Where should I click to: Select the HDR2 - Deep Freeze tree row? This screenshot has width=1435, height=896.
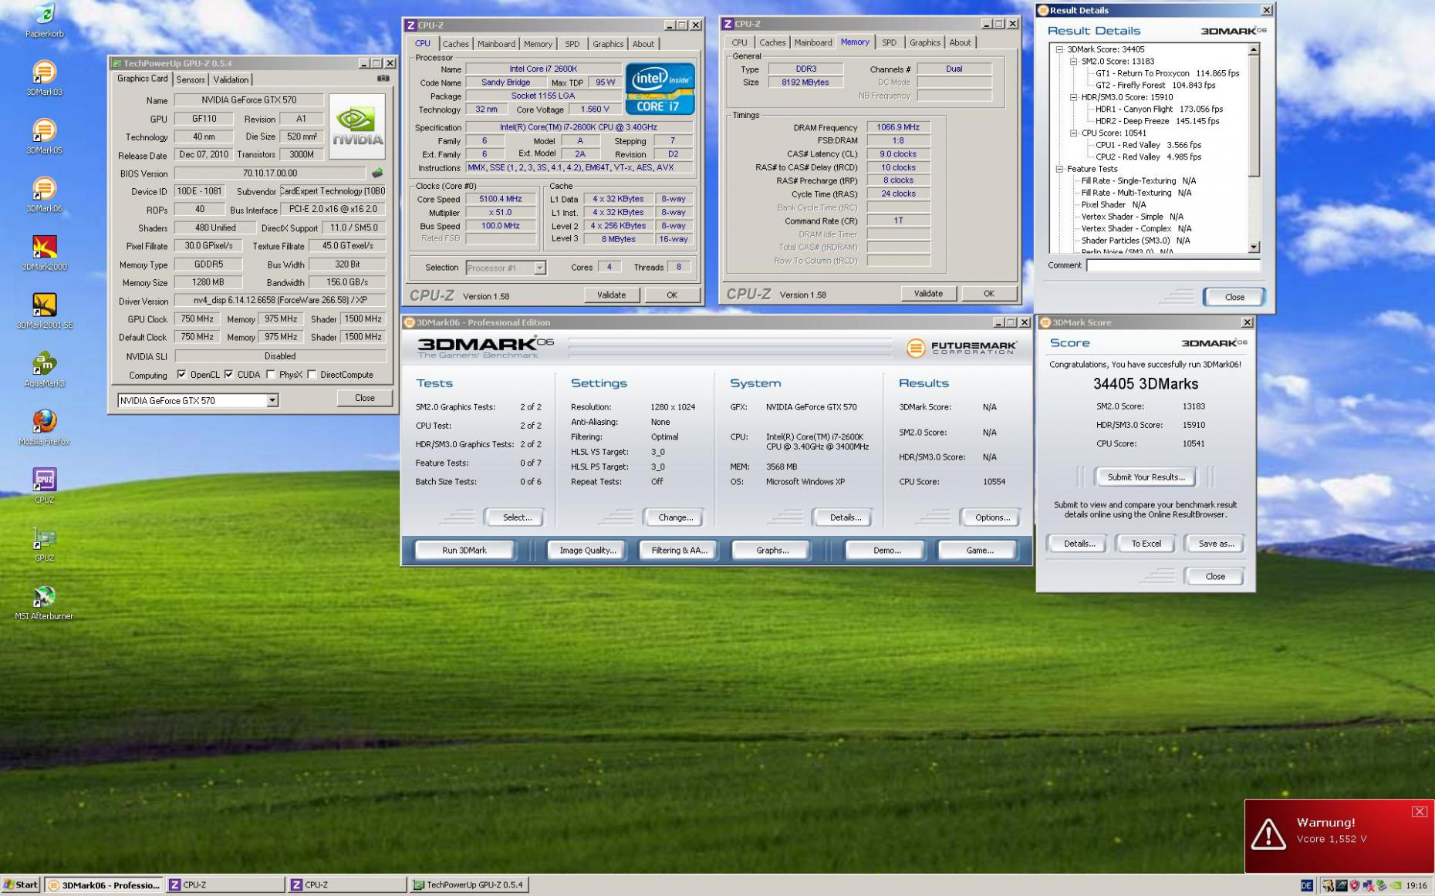point(1157,121)
